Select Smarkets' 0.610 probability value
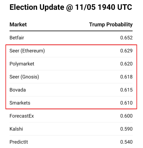The height and width of the screenshot is (148, 143). point(126,103)
